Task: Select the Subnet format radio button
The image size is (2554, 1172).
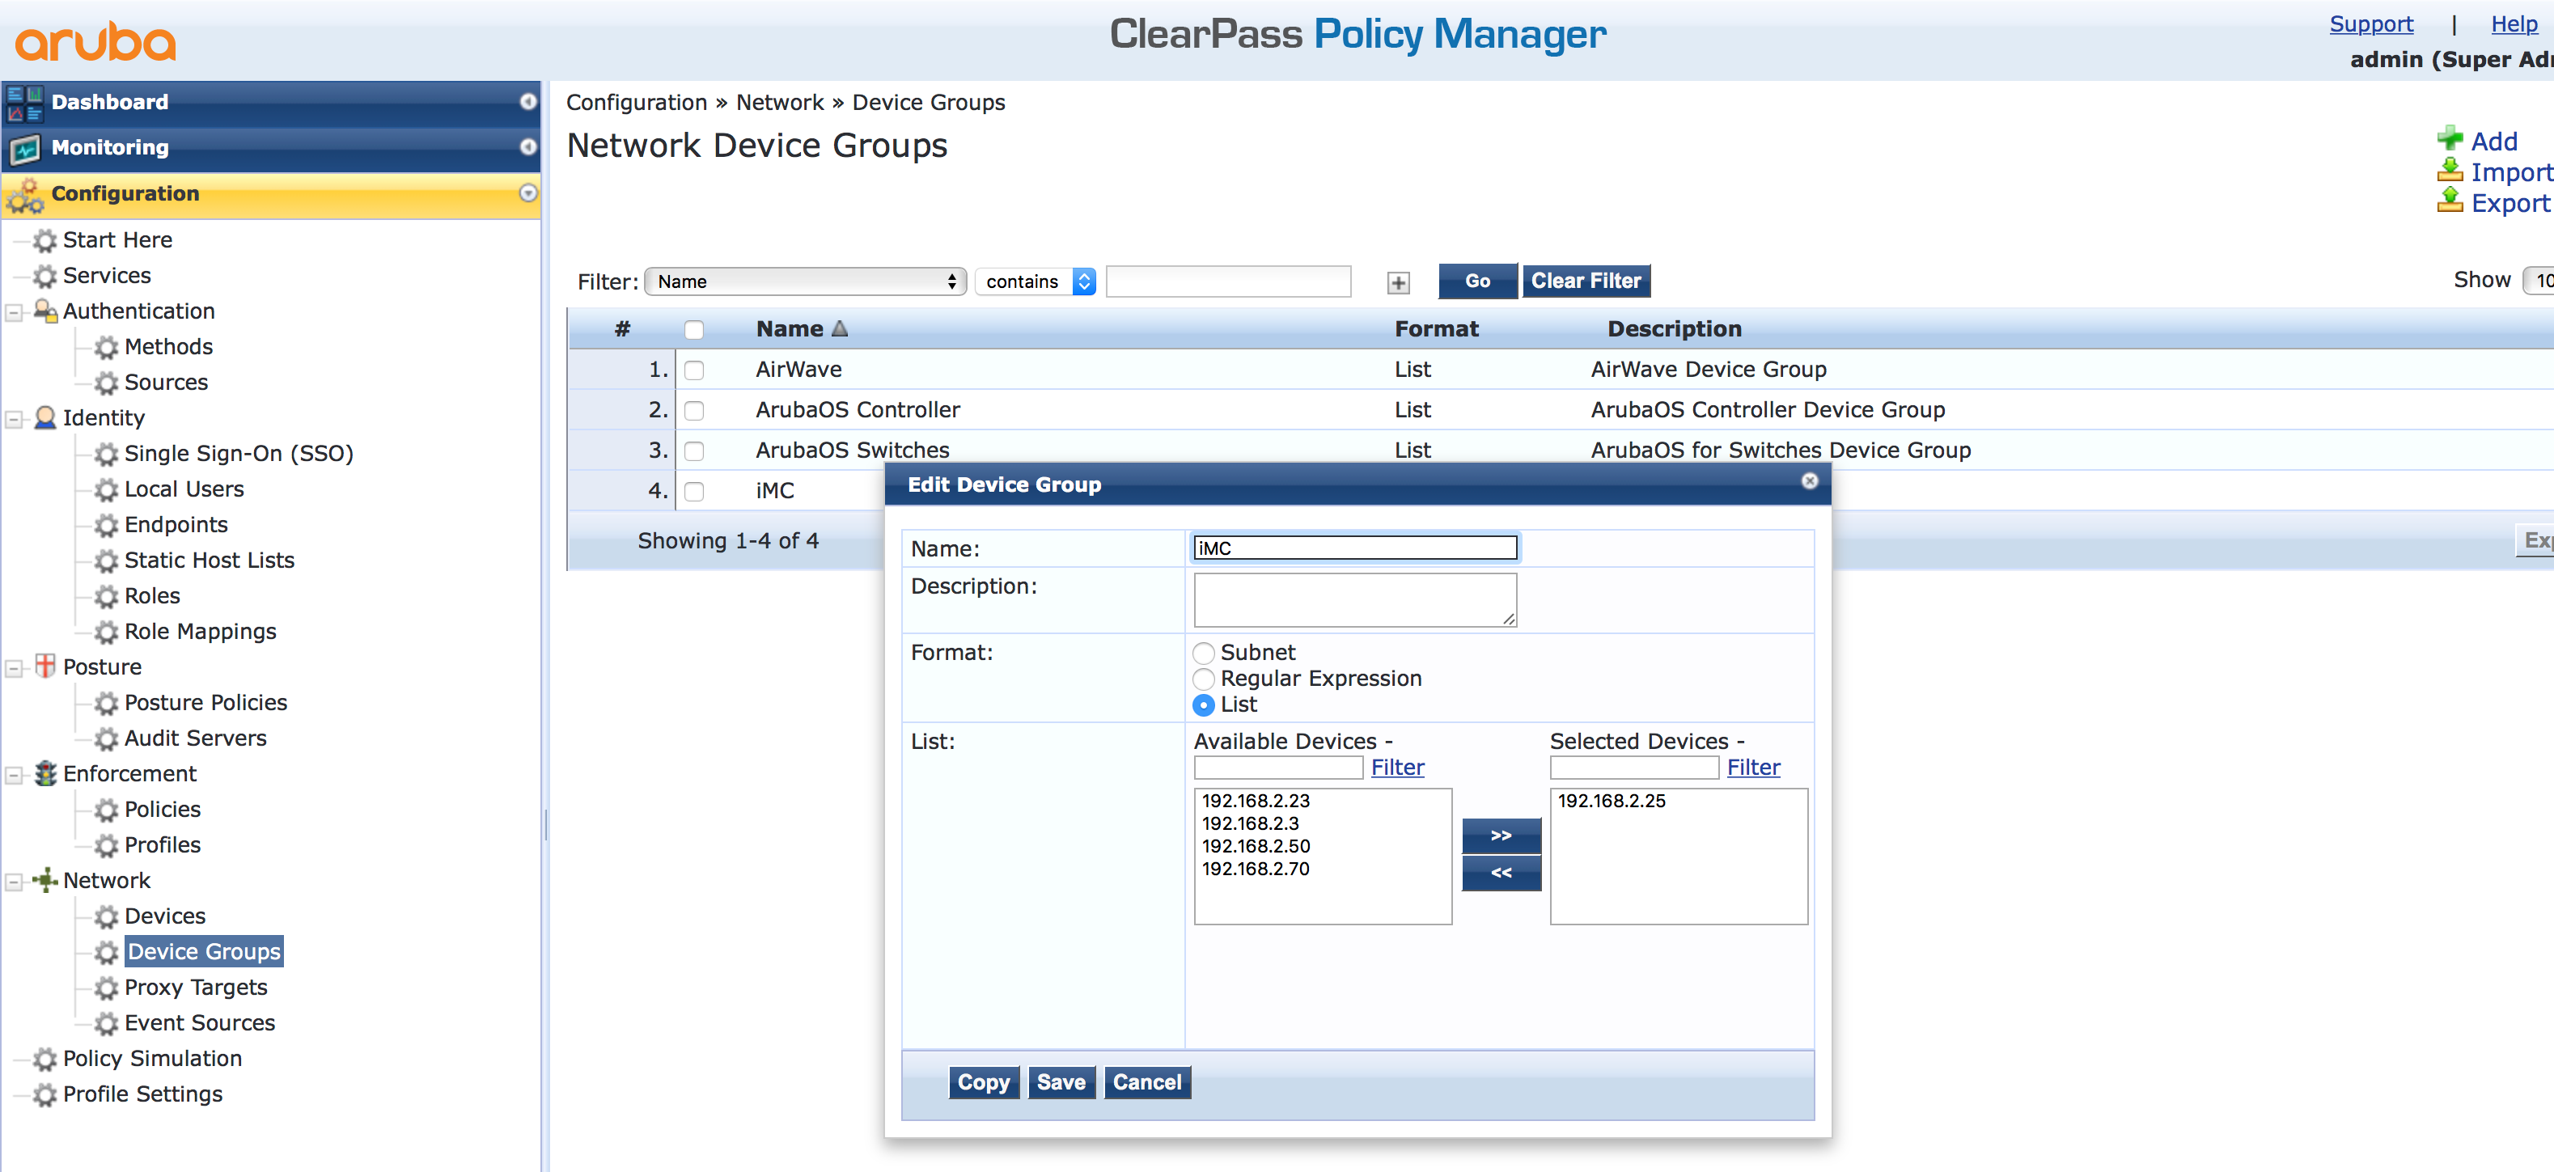Action: pyautogui.click(x=1204, y=654)
